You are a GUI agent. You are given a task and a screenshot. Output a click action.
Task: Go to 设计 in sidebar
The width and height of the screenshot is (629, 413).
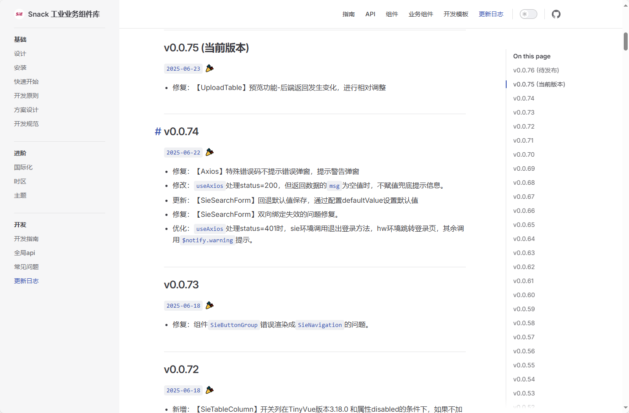tap(20, 54)
